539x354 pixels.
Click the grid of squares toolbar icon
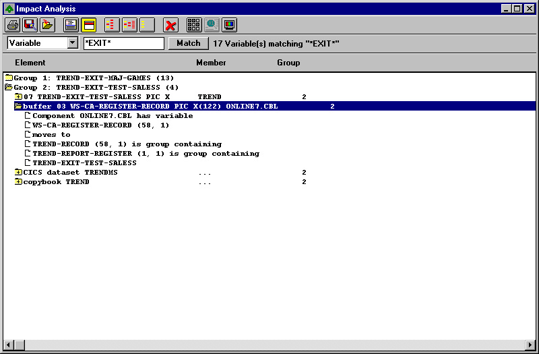tap(195, 26)
